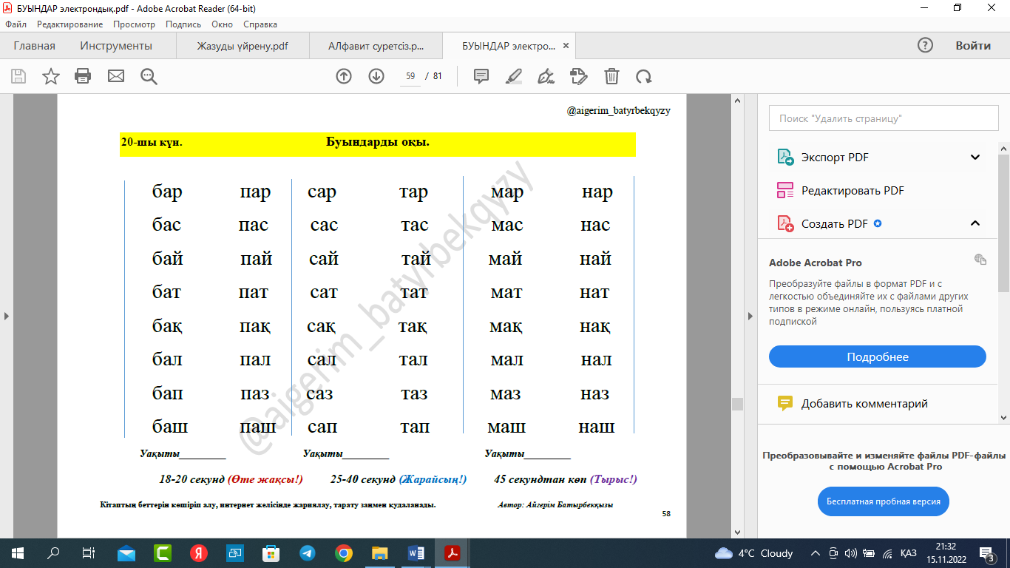The height and width of the screenshot is (568, 1010).
Task: Send file by email envelope icon
Action: click(116, 76)
